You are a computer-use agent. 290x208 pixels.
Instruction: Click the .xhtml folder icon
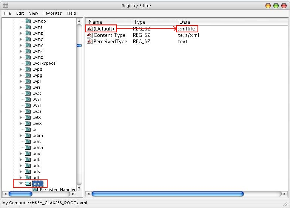(28, 147)
